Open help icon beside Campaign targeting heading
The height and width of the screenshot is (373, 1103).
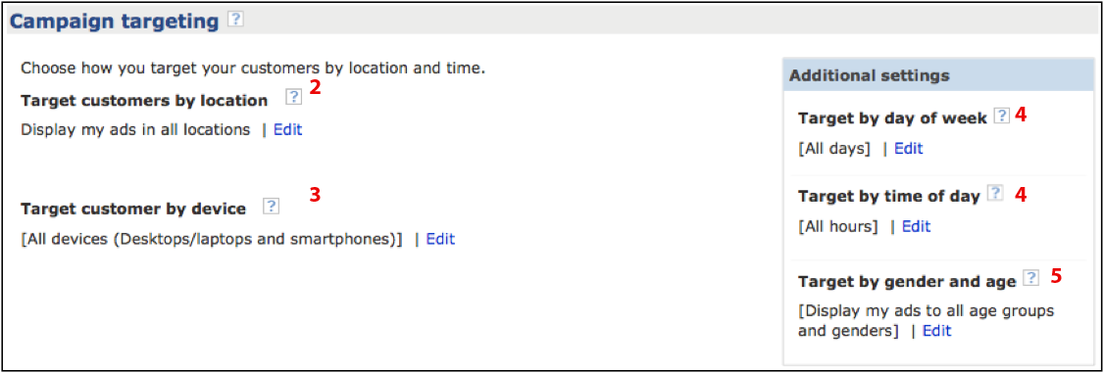[235, 21]
